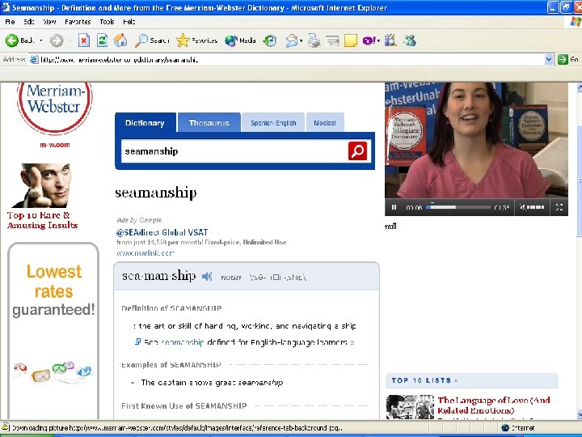Click the Lowest rates guaranteed ad

pos(53,331)
